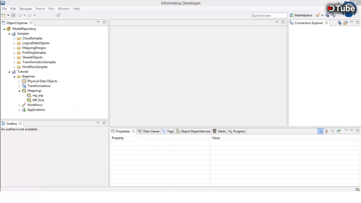Click the Back navigation arrow icon
This screenshot has width=361, height=203.
[x=20, y=15]
